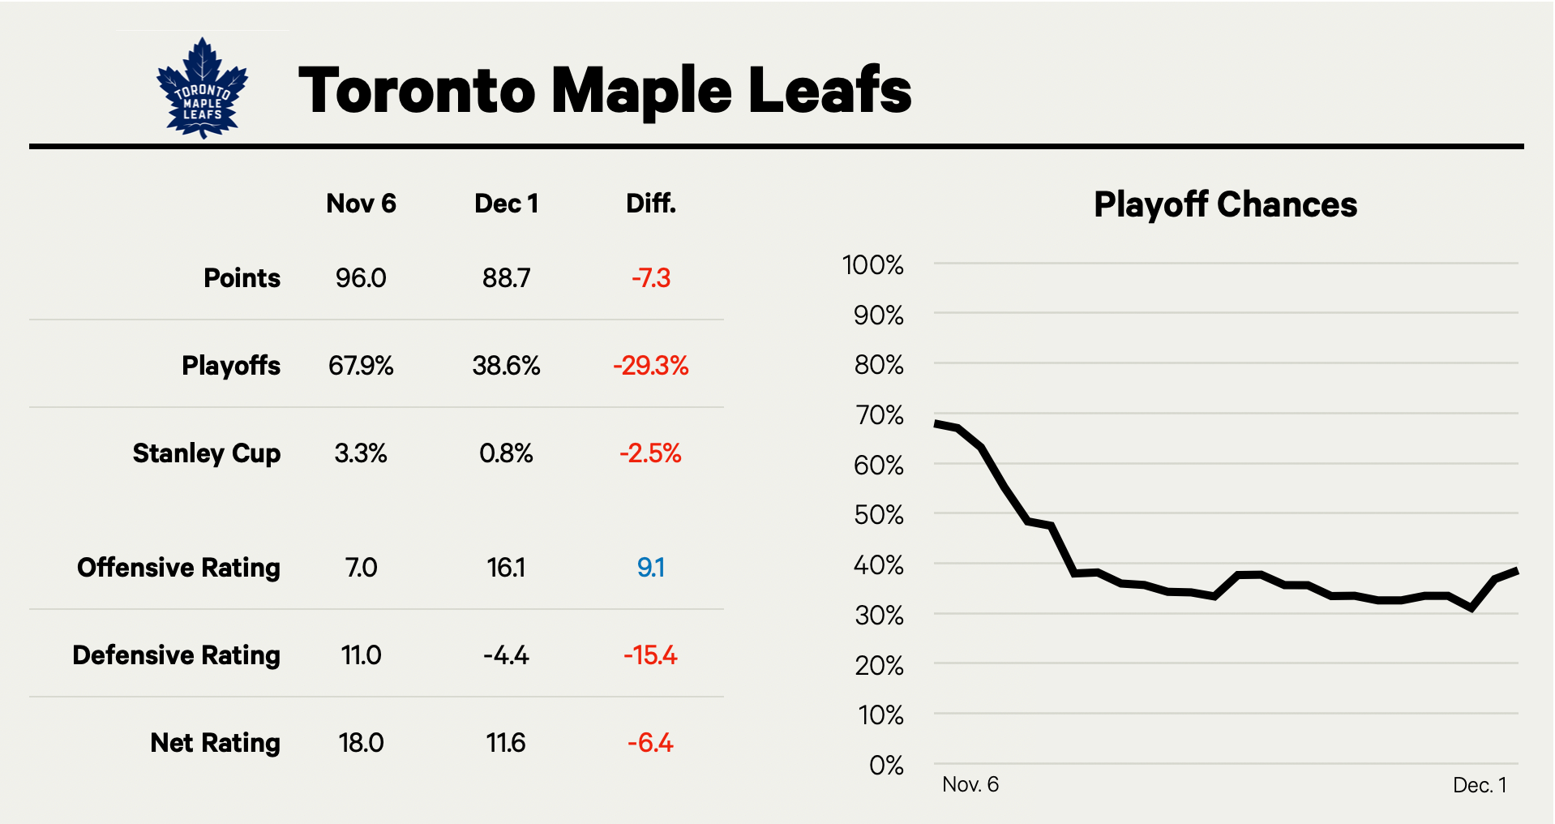Select the Dec 1 column header

(506, 204)
